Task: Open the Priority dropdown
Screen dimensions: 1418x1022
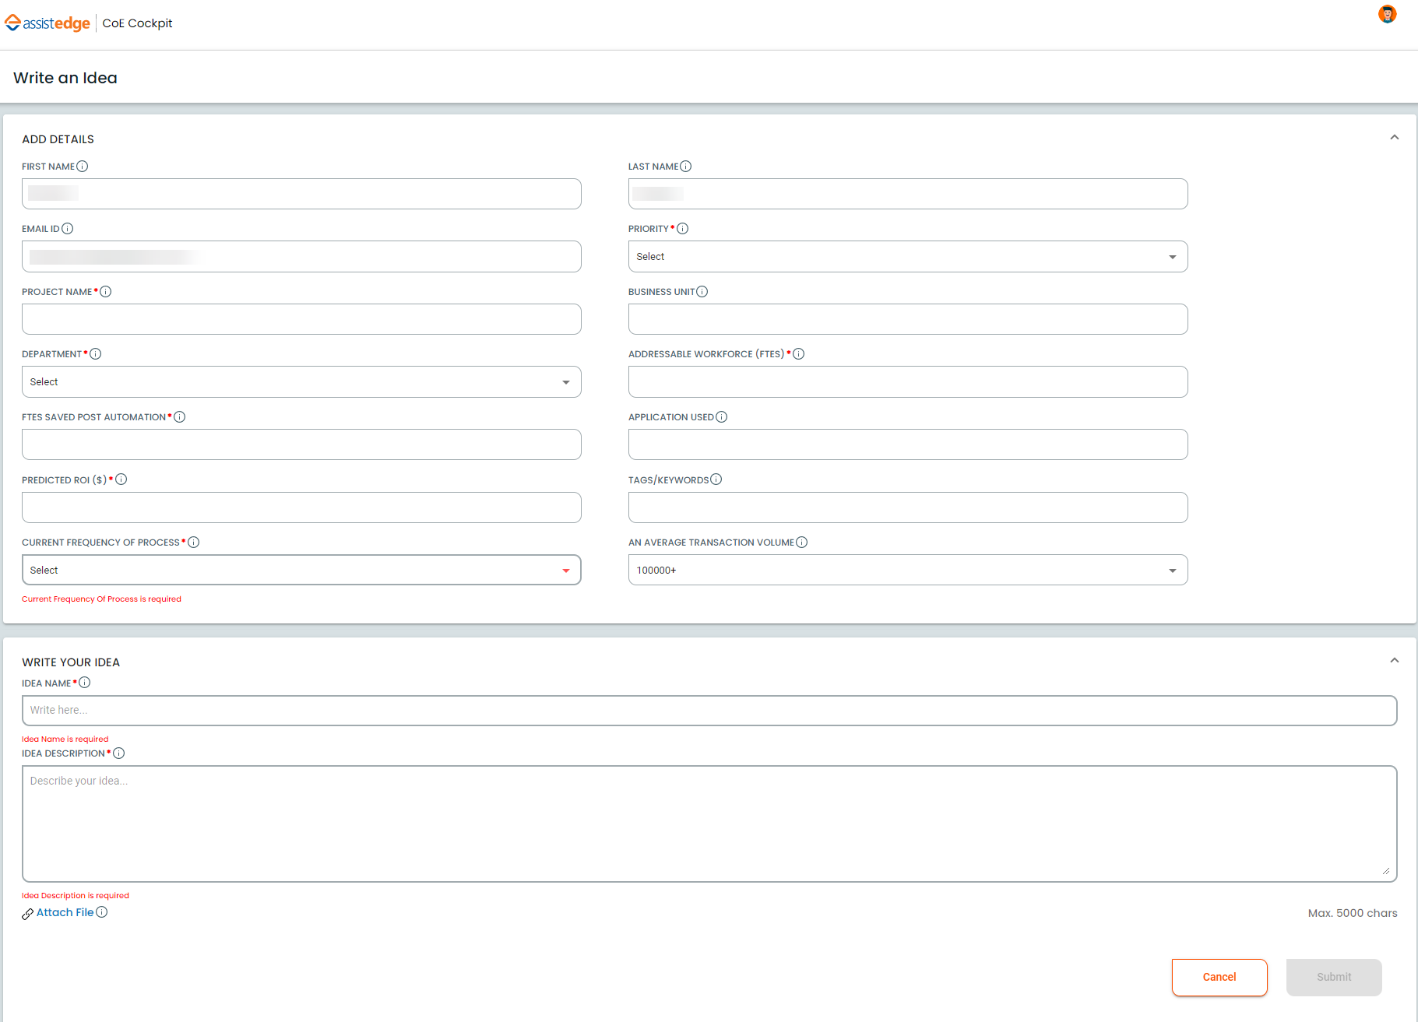Action: (908, 257)
